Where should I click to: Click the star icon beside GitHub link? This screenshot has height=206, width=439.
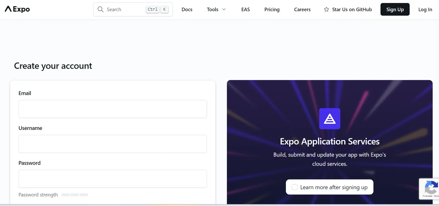tap(326, 10)
